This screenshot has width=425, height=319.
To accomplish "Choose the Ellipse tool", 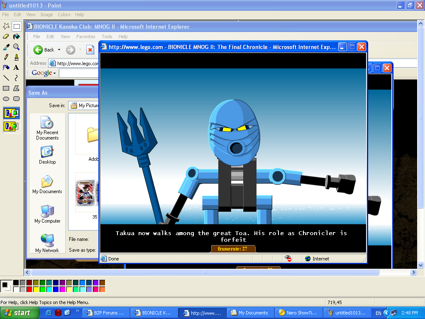I will coord(6,99).
